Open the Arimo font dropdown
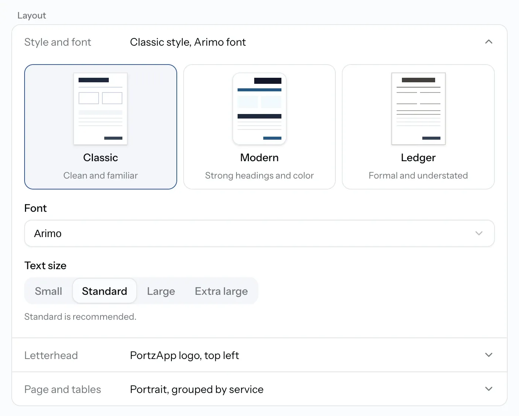Image resolution: width=519 pixels, height=416 pixels. tap(259, 233)
